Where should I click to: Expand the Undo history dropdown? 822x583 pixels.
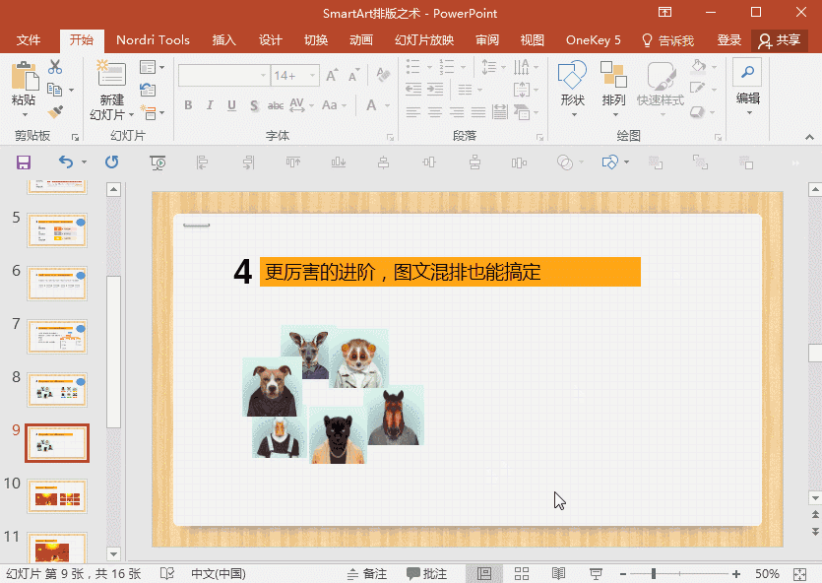coord(84,162)
